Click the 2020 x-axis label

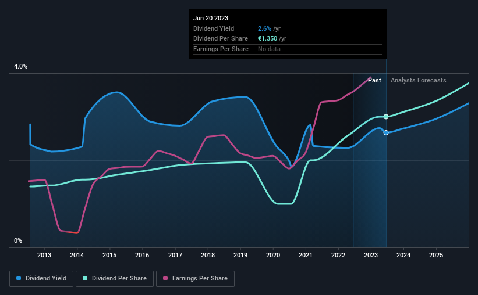pyautogui.click(x=273, y=255)
